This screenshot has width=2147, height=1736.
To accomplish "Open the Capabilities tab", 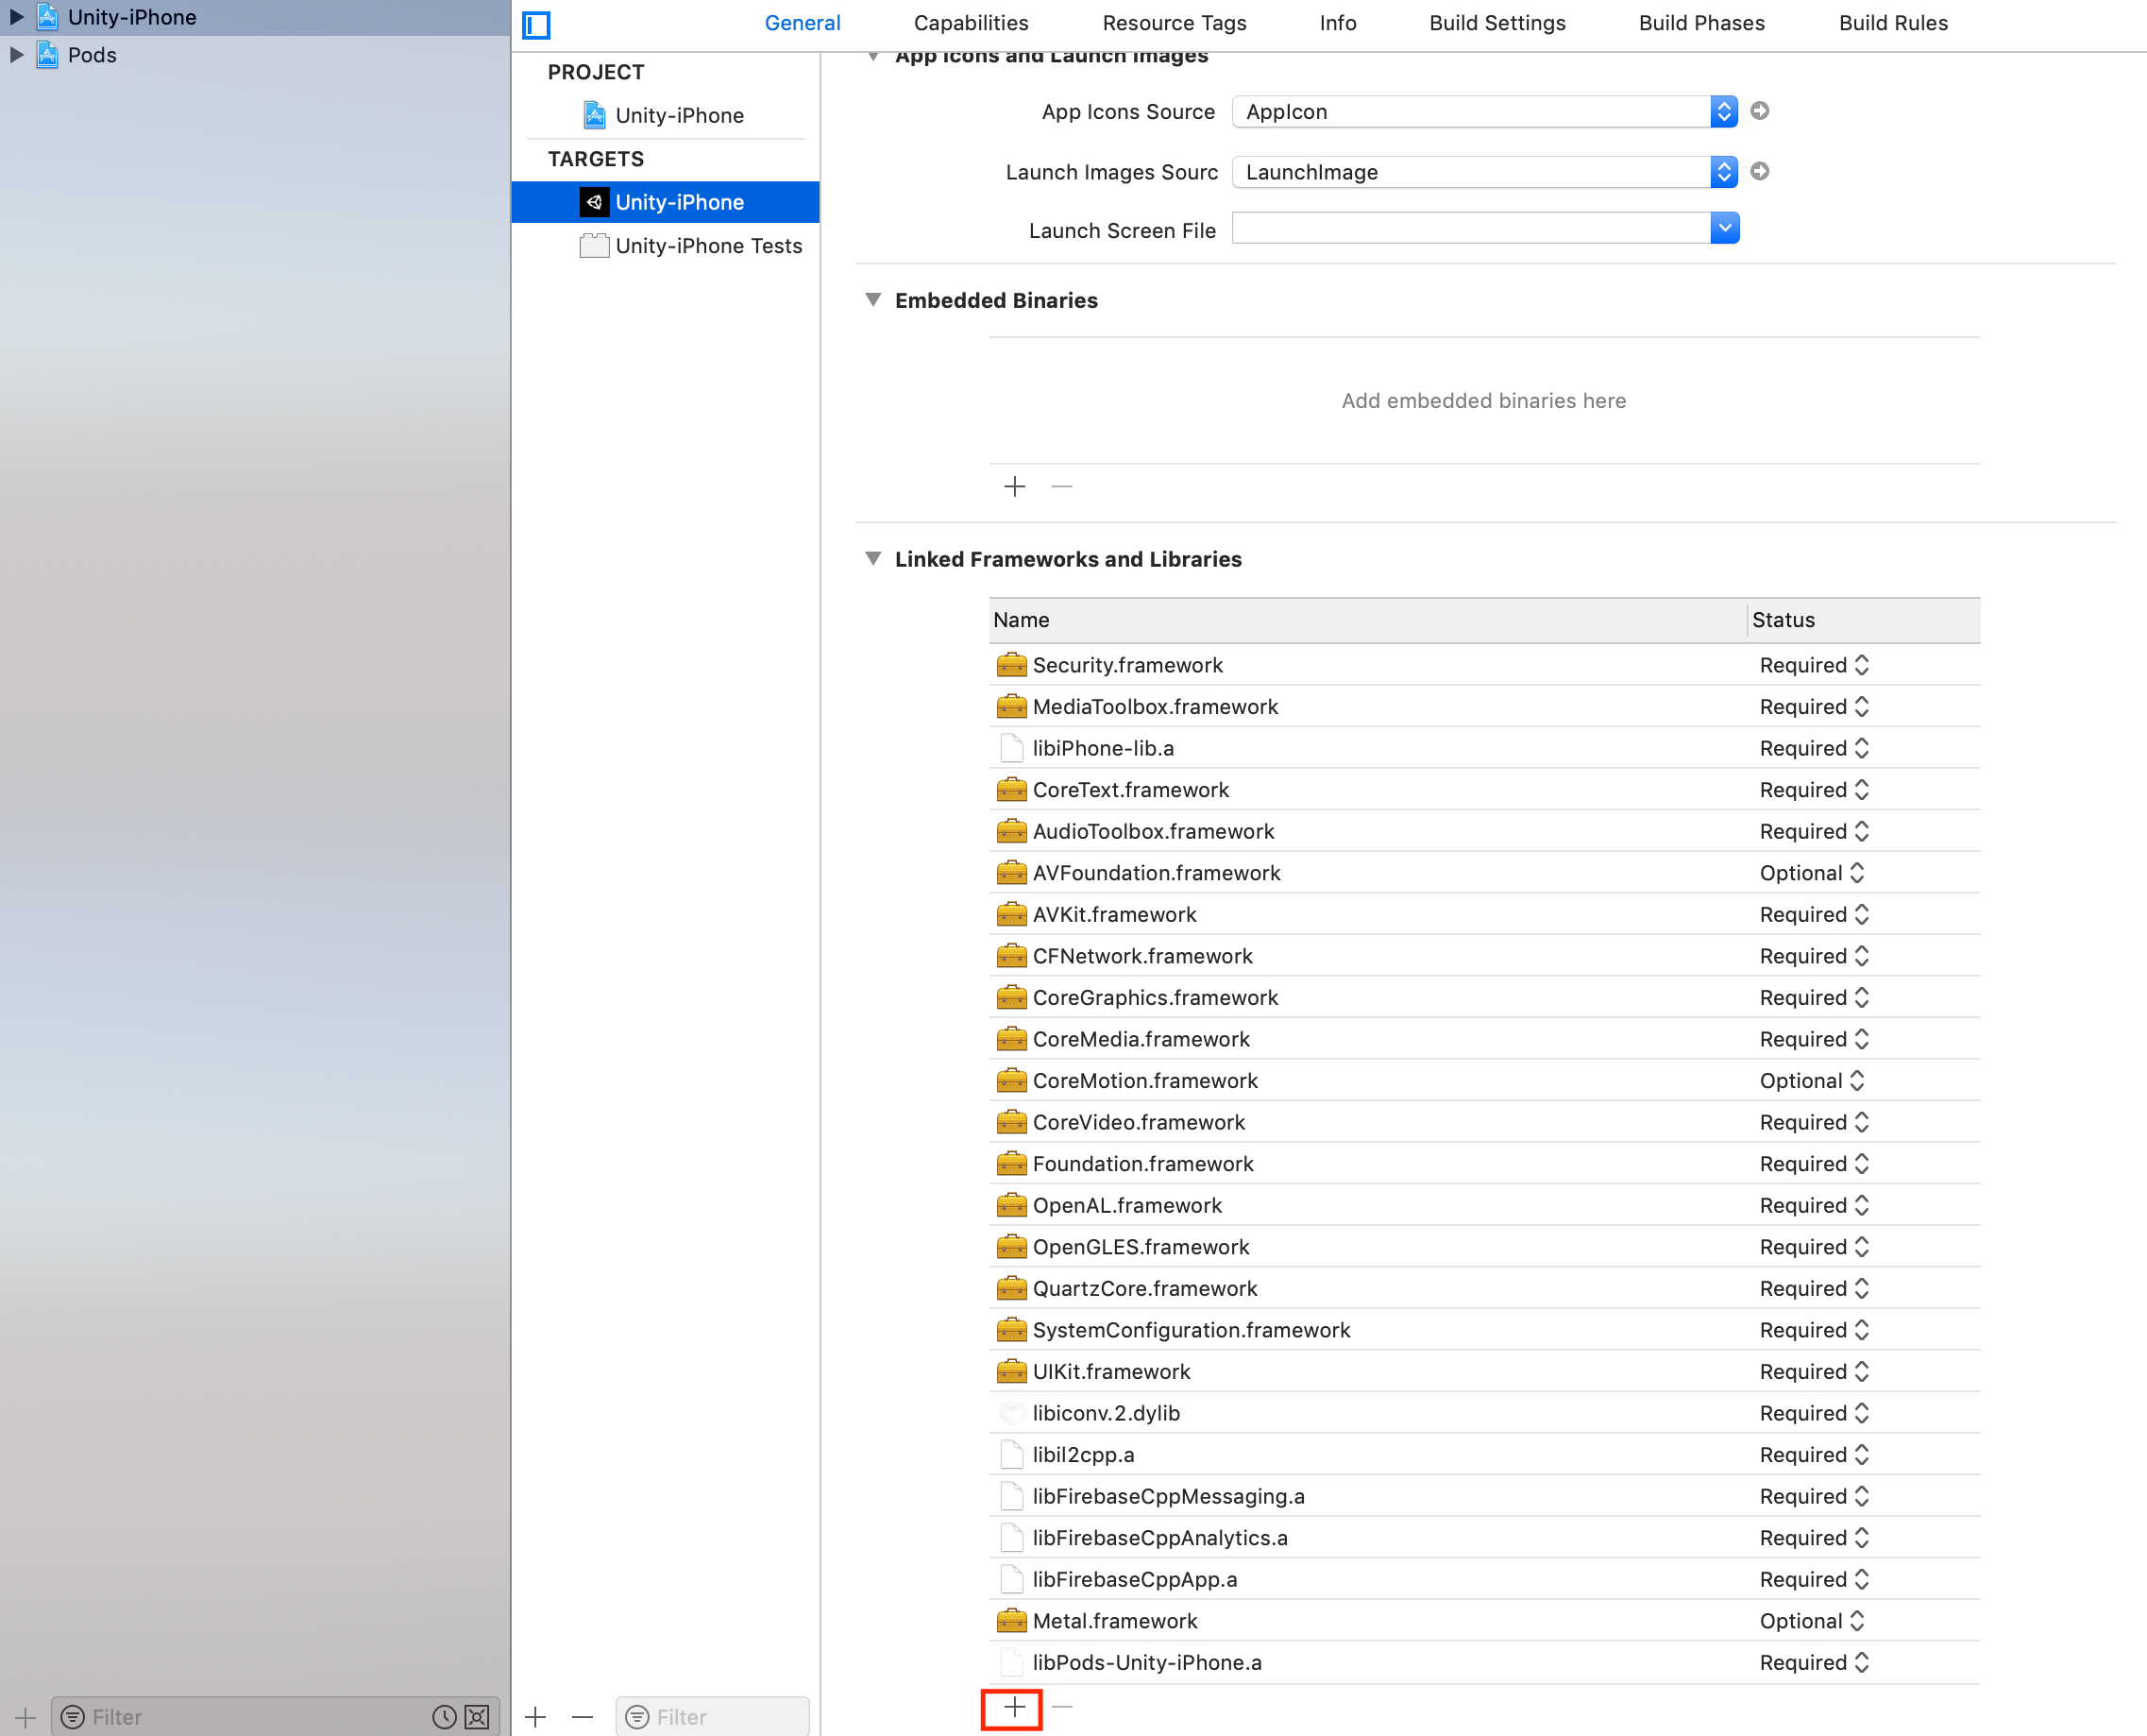I will (x=971, y=23).
